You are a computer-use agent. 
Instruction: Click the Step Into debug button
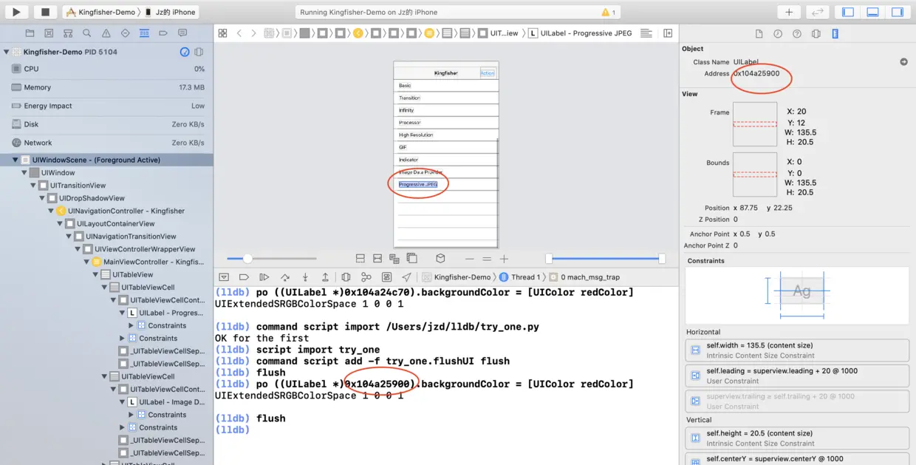click(305, 277)
